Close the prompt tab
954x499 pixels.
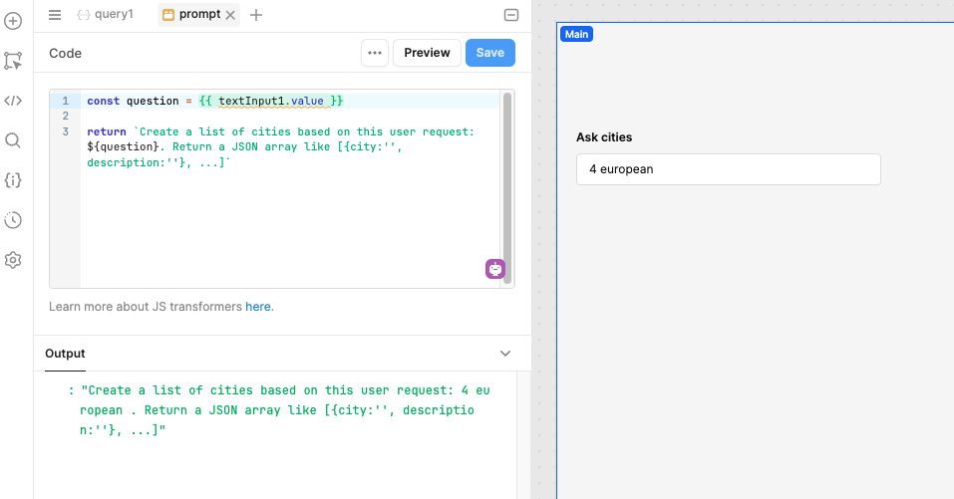[231, 15]
